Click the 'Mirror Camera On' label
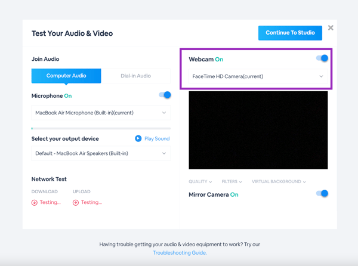 (x=214, y=194)
